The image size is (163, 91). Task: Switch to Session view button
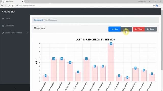tap(115, 29)
